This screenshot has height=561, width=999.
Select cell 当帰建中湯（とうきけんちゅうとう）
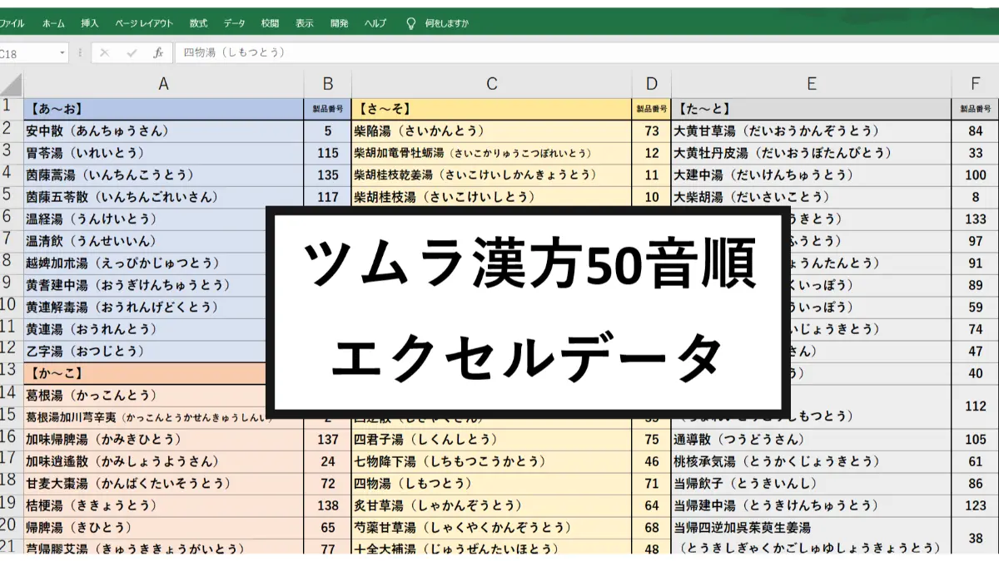tap(812, 504)
